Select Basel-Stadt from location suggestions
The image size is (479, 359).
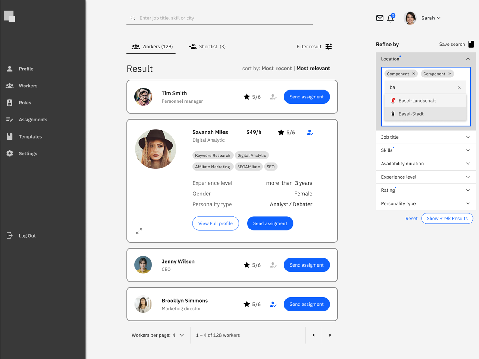click(x=411, y=114)
